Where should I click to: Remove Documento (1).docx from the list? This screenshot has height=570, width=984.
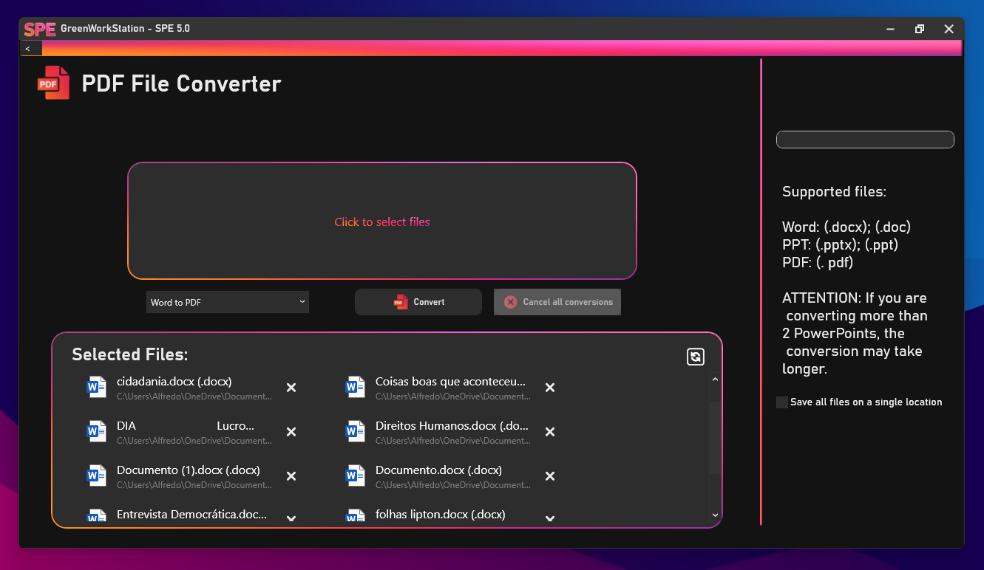pos(291,476)
